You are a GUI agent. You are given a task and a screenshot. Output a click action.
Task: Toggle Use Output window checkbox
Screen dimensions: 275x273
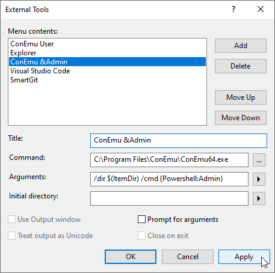pos(11,219)
